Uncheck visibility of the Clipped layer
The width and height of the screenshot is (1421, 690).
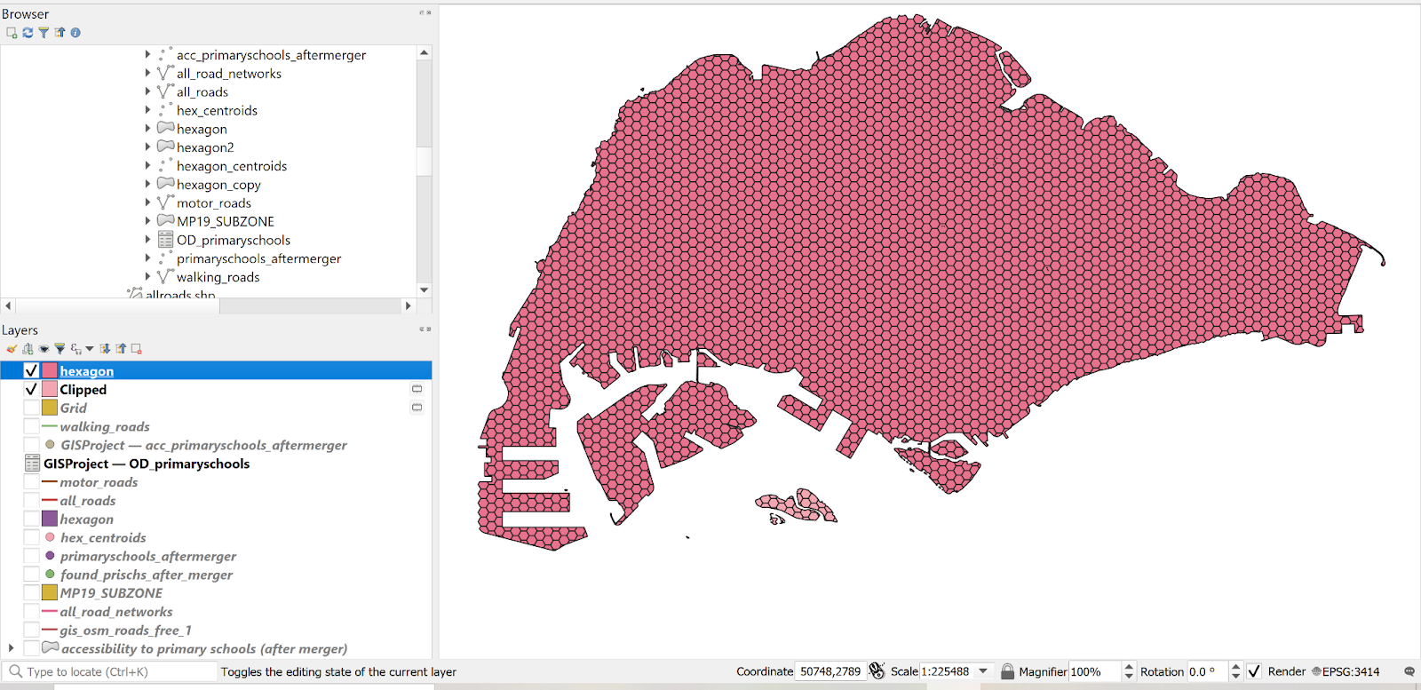tap(31, 390)
